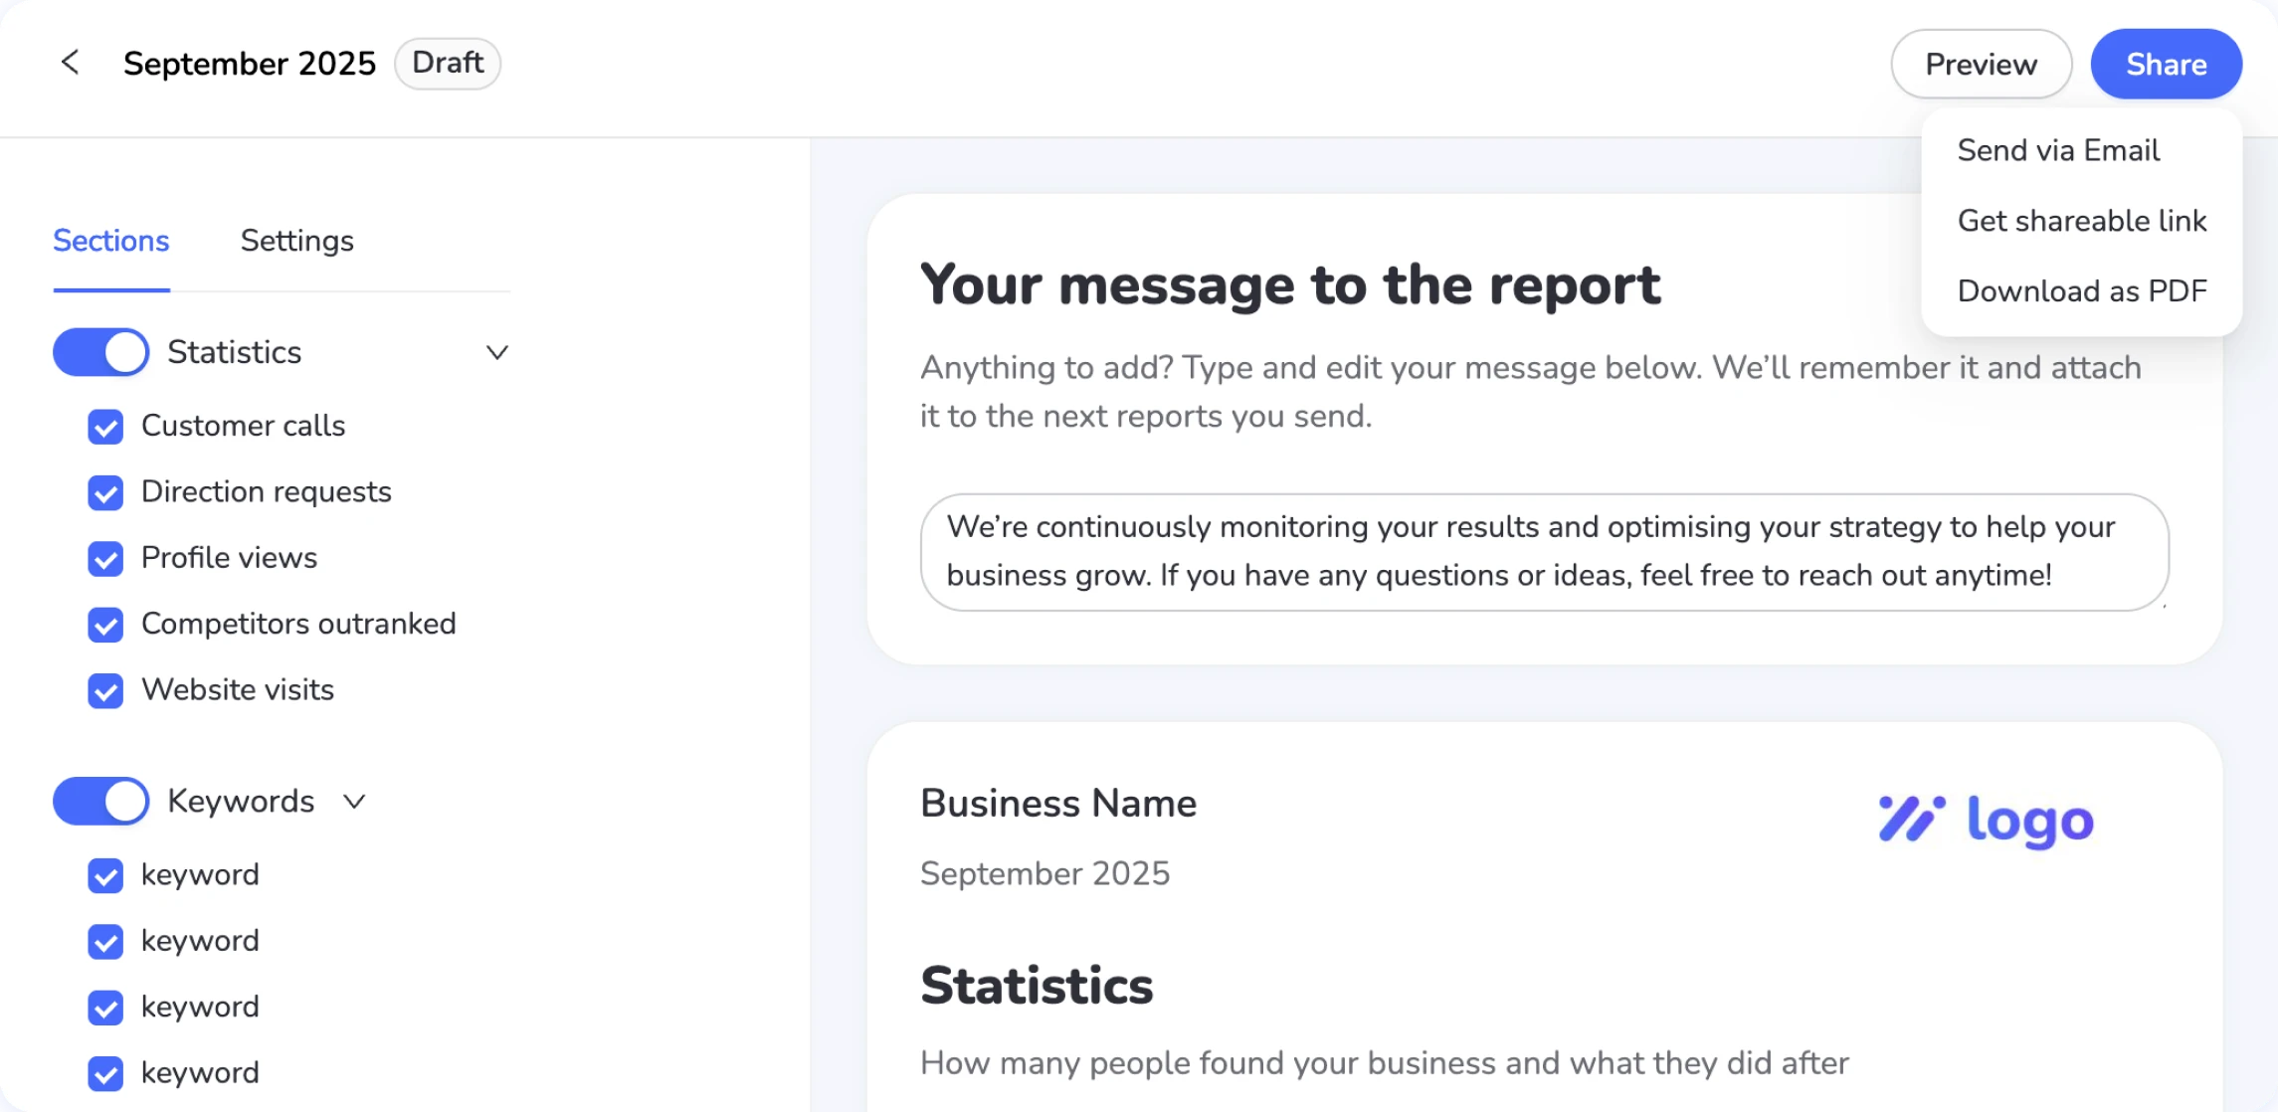This screenshot has width=2278, height=1112.
Task: Click the blue Share button
Action: tap(2166, 65)
